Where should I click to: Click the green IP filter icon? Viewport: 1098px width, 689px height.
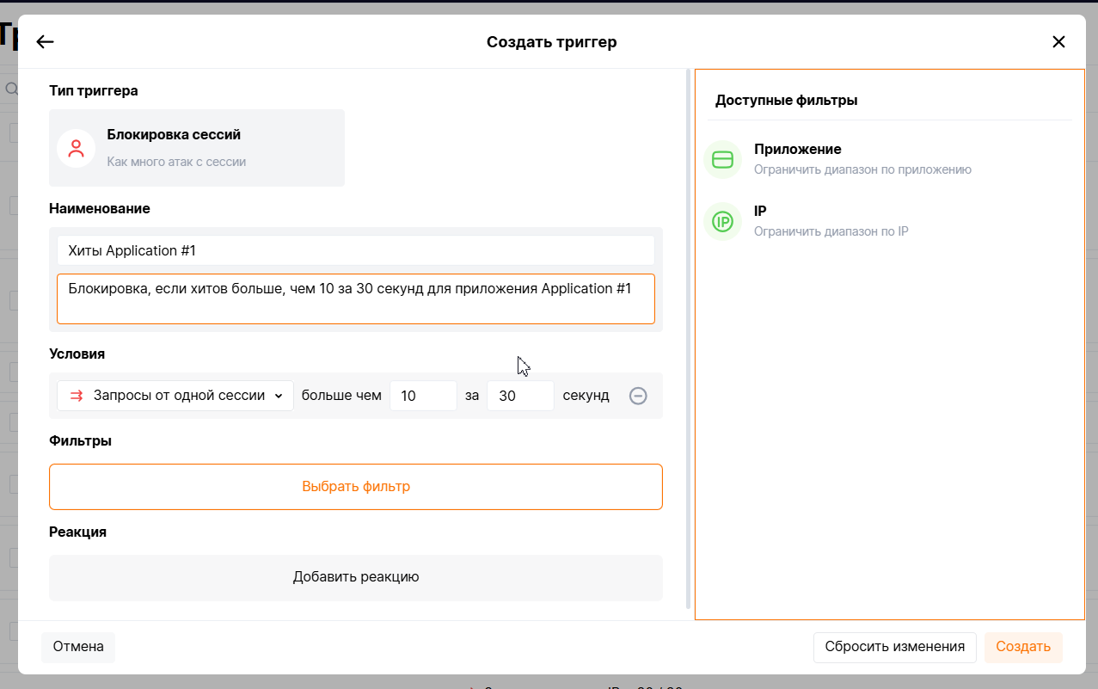pos(722,222)
